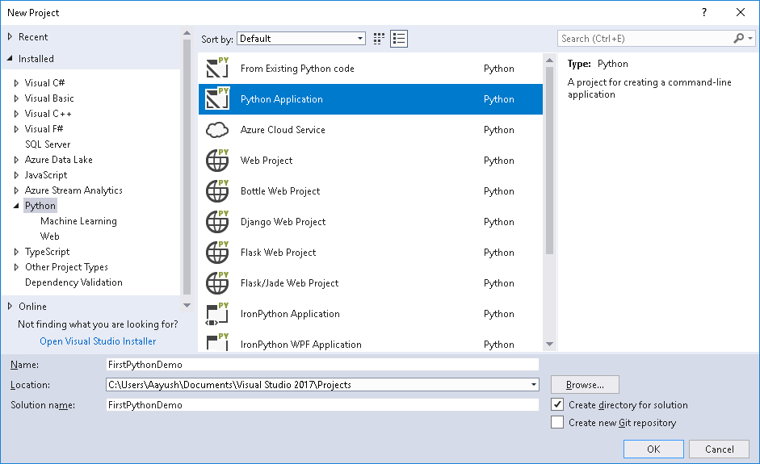The width and height of the screenshot is (760, 464).
Task: Select the Azure Cloud Service template name
Action: click(x=283, y=130)
